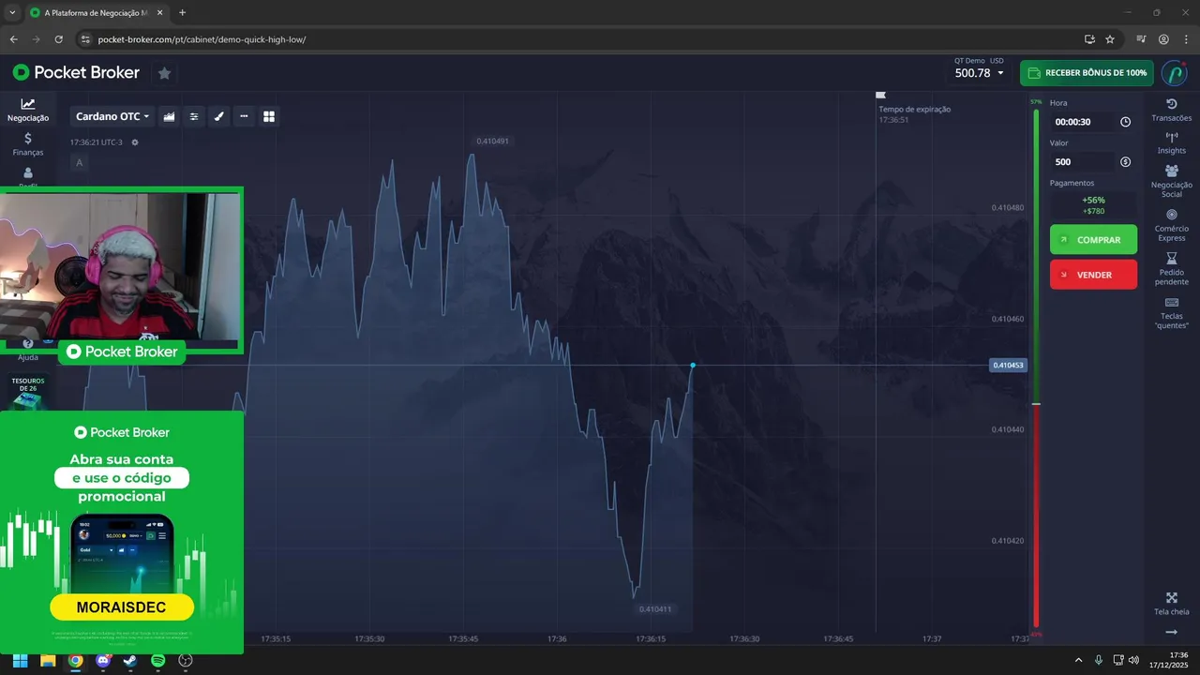Screen dimensions: 1200x675
Task: Select the browser tab A Plataforma de Negociação
Action: click(95, 13)
